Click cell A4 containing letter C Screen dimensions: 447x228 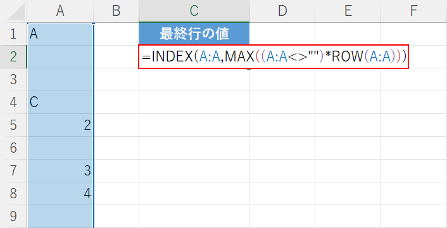click(x=60, y=103)
